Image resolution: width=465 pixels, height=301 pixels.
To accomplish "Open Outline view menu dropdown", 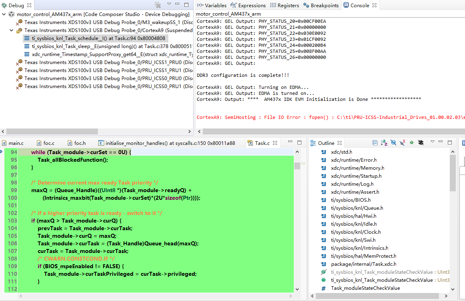I will pos(433,142).
